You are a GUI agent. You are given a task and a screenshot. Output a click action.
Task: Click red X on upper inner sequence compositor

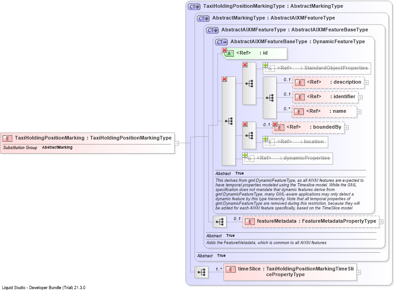coord(245,65)
